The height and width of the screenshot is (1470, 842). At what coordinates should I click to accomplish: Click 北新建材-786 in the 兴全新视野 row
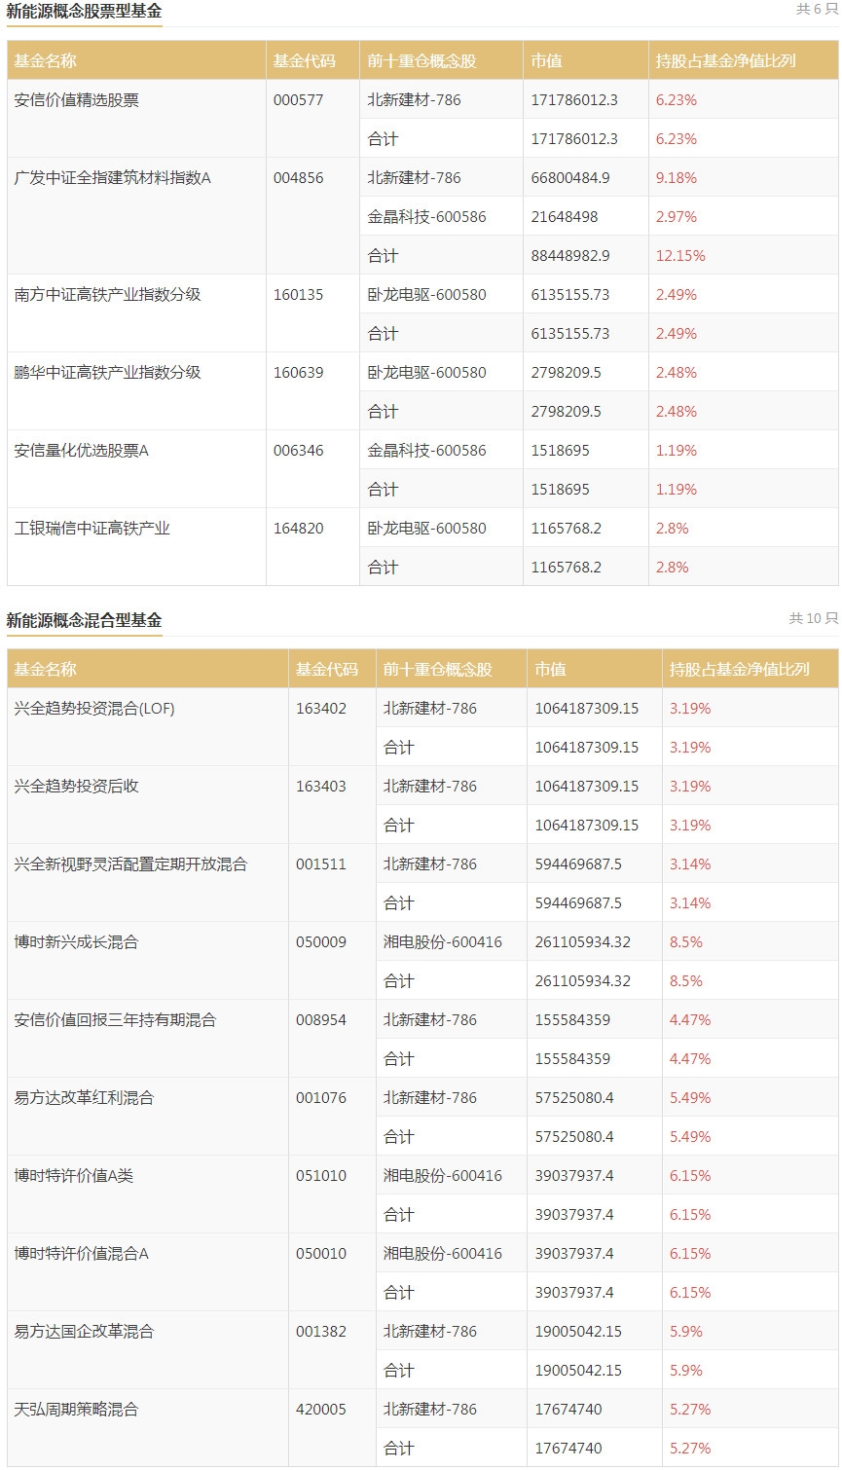[430, 864]
